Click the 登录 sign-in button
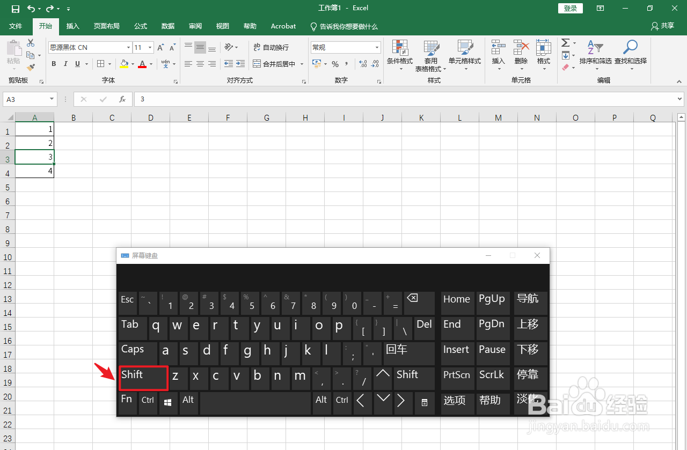Image resolution: width=687 pixels, height=450 pixels. click(x=571, y=9)
